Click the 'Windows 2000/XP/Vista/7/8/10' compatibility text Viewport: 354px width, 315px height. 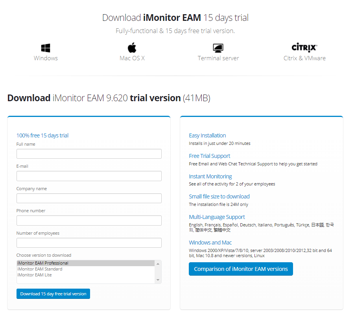click(x=260, y=253)
